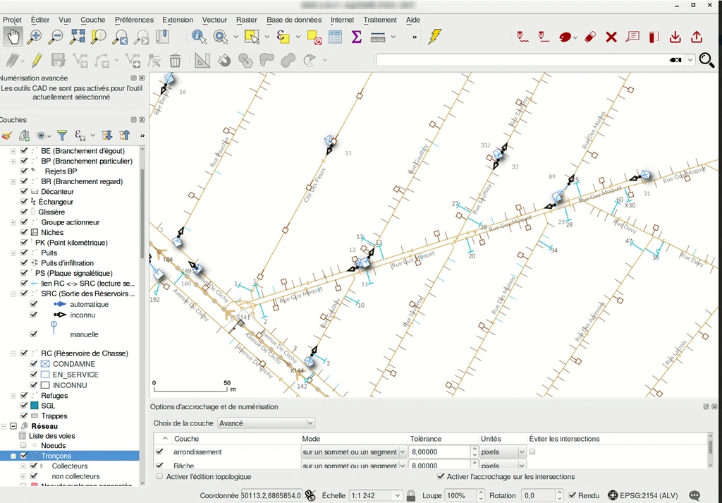Toggle the Rendu checkbox in status bar
Image resolution: width=722 pixels, height=503 pixels.
[573, 496]
